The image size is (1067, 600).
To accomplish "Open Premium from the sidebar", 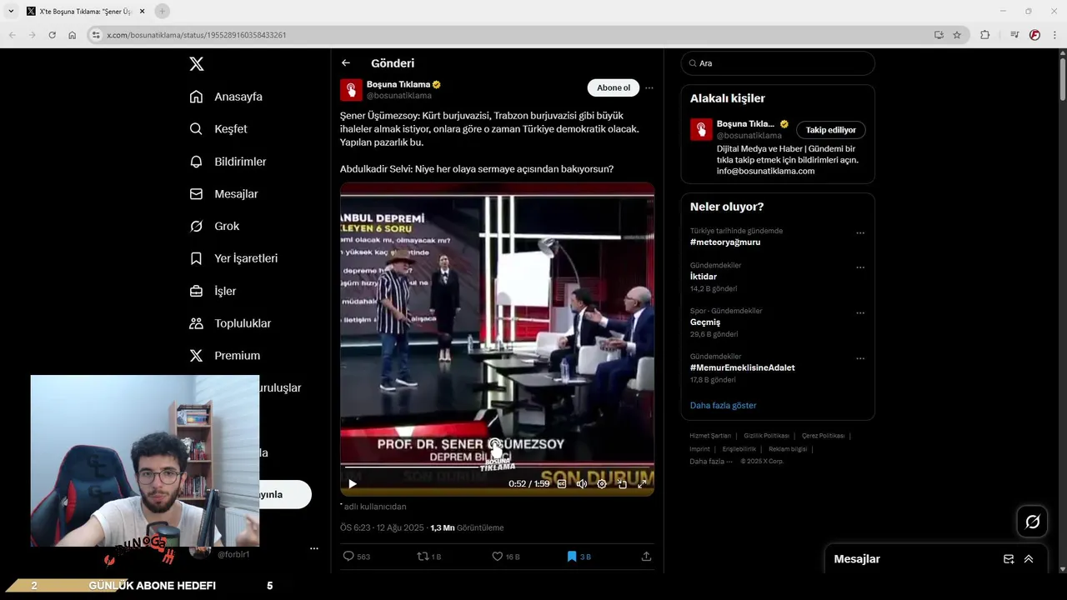I will click(225, 355).
